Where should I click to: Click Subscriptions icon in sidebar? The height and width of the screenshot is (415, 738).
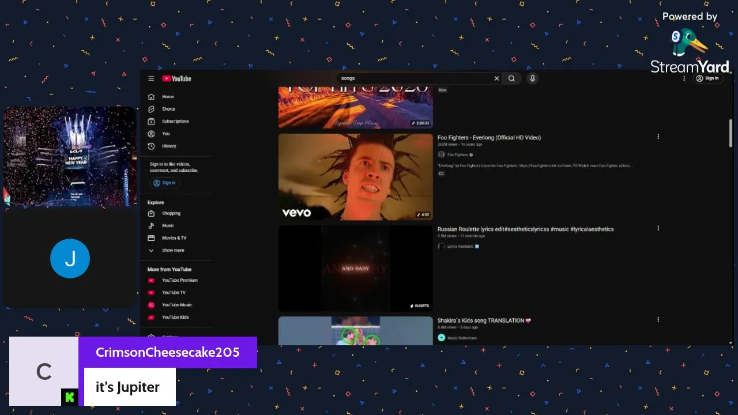click(151, 122)
